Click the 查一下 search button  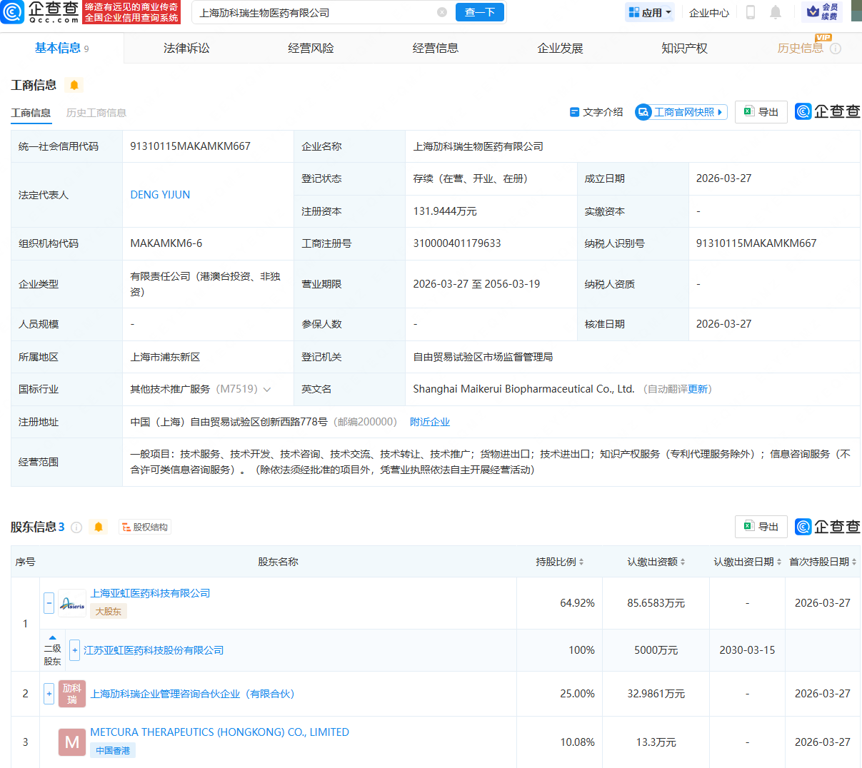pos(480,12)
